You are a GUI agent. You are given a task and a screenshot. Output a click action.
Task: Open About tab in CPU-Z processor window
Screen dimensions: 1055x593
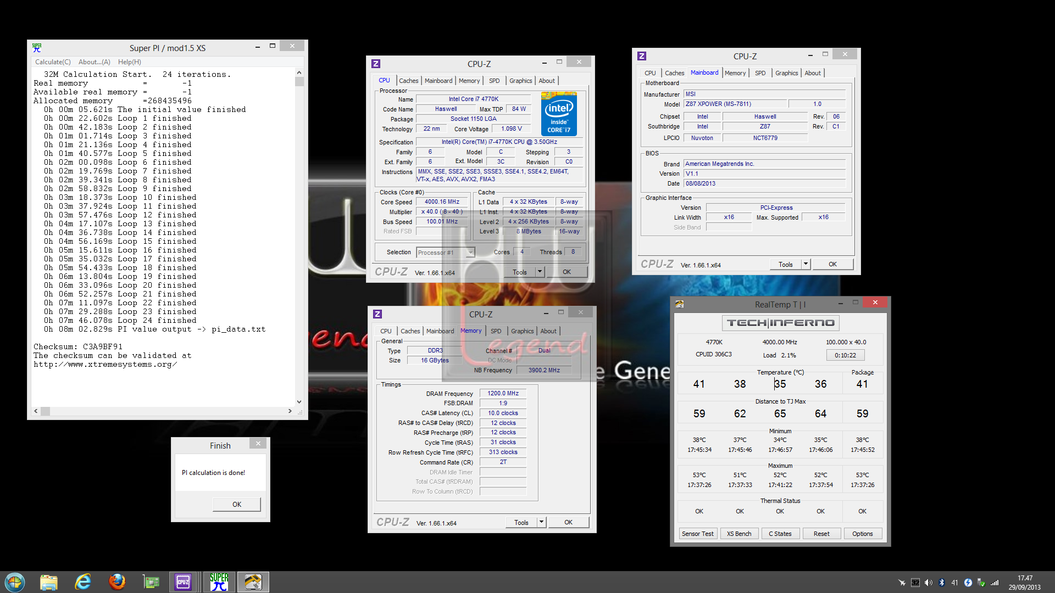tap(547, 81)
